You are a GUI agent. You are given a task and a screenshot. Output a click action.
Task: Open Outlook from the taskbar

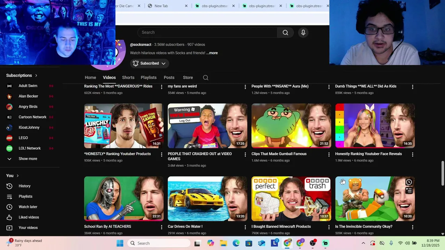coord(262,243)
